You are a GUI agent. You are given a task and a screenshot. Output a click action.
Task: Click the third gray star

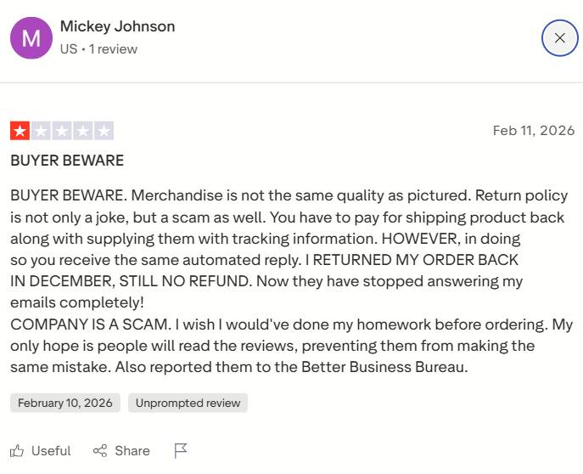[x=62, y=131]
